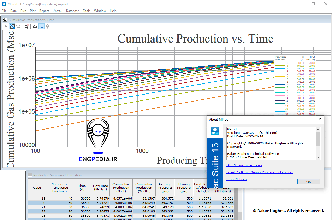Click cell 1.18875 in case 22 row
The width and height of the screenshot is (332, 220).
click(203, 211)
